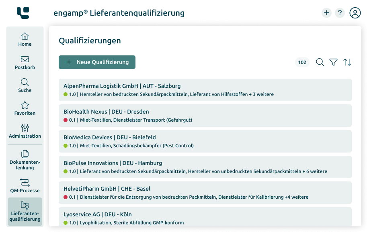Click the search icon above the list

click(x=320, y=62)
